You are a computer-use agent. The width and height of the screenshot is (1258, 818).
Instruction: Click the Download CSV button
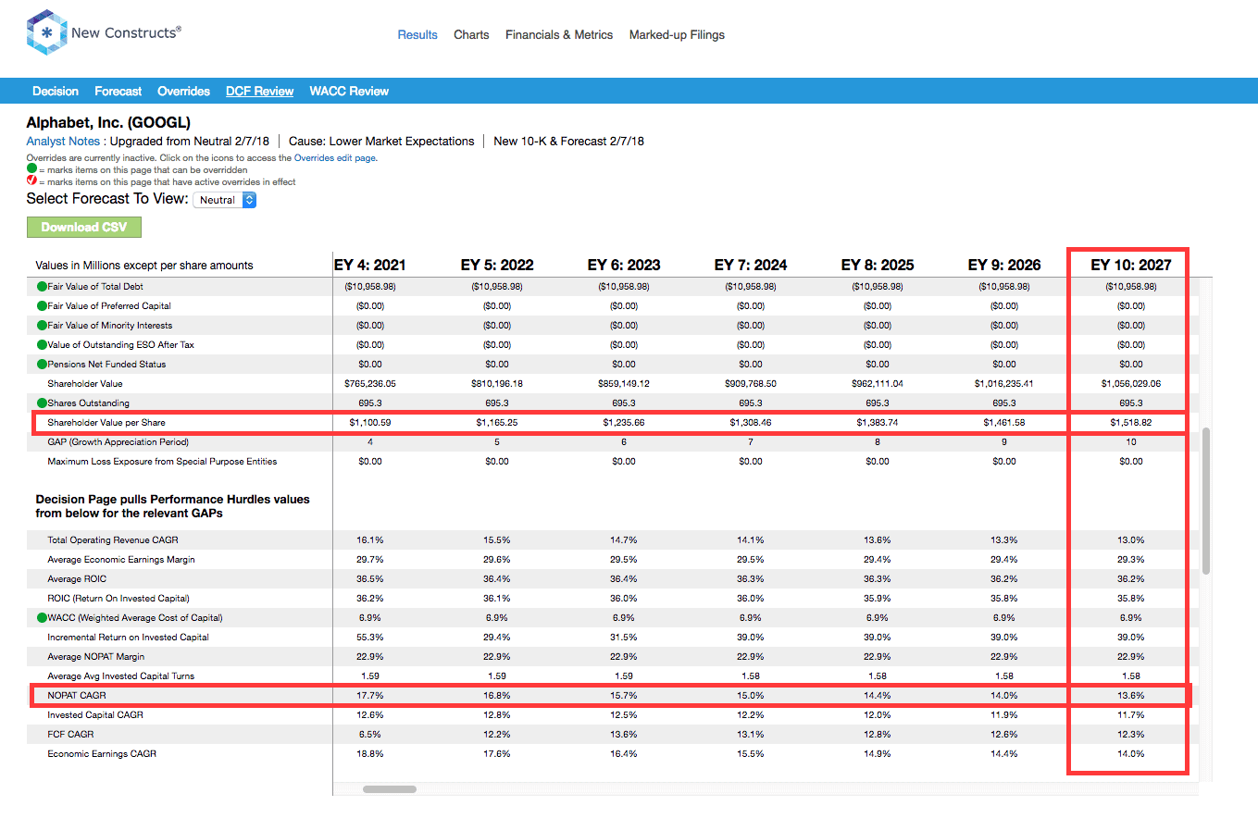click(84, 227)
